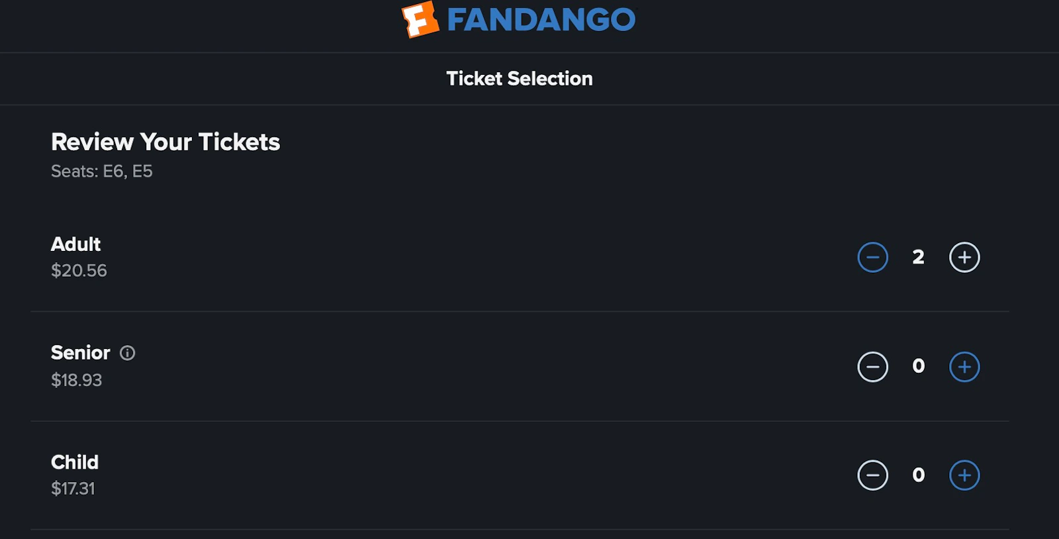Click the $20.56 Adult price

tap(79, 271)
